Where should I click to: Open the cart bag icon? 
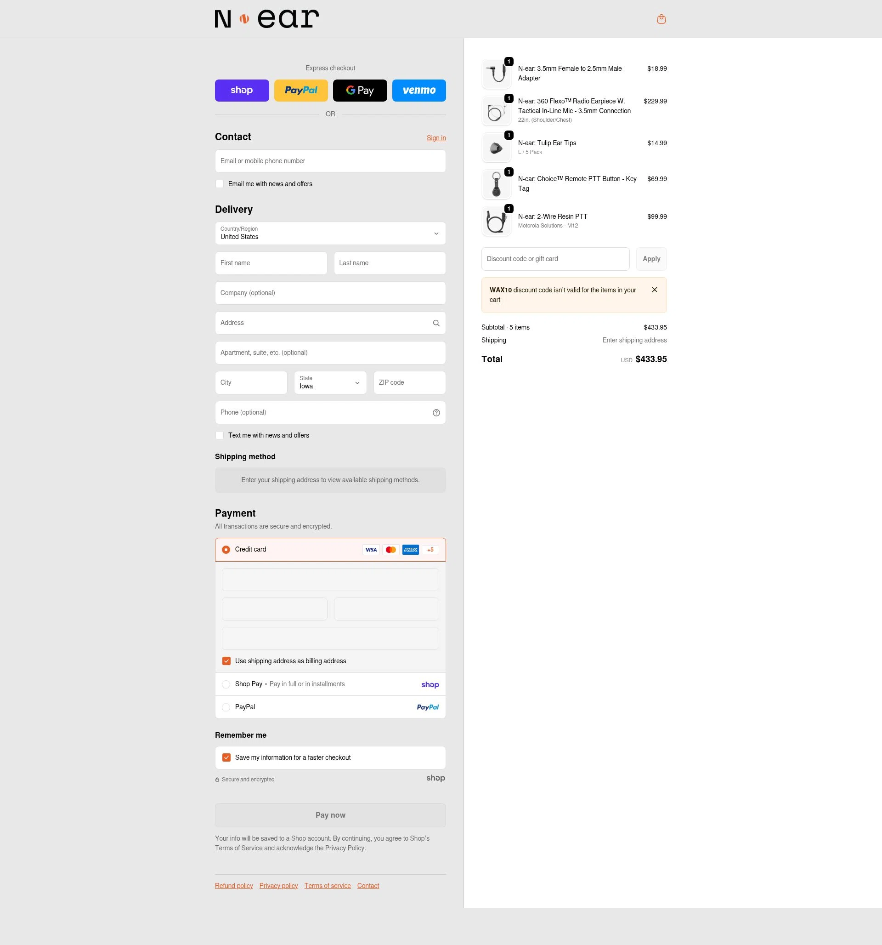coord(661,18)
